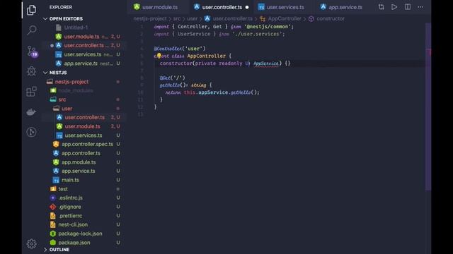Screen dimensions: 453x254
Task: Click the underlined AppService in constructor
Action: (266, 64)
